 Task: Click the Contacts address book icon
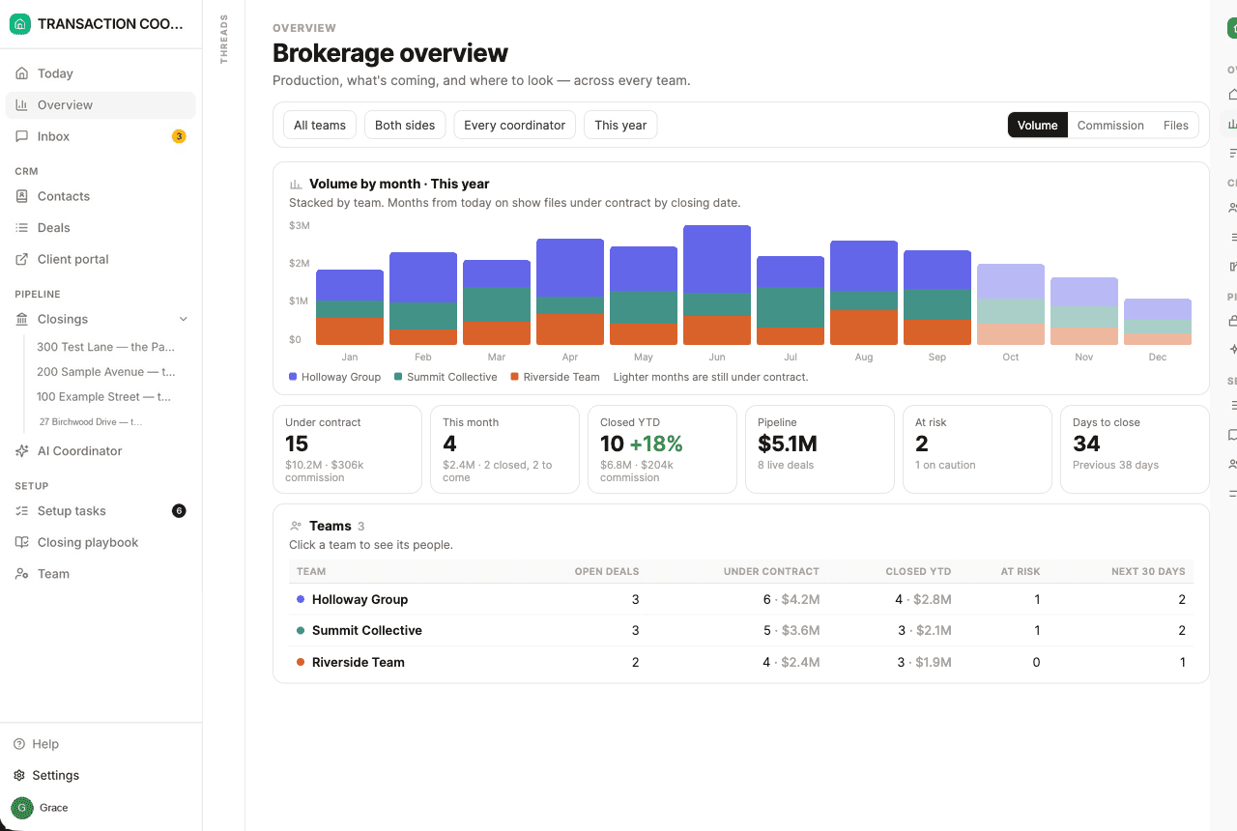(21, 196)
